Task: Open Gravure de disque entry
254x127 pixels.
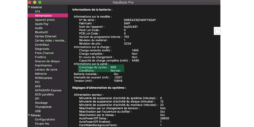Action: click(x=47, y=61)
